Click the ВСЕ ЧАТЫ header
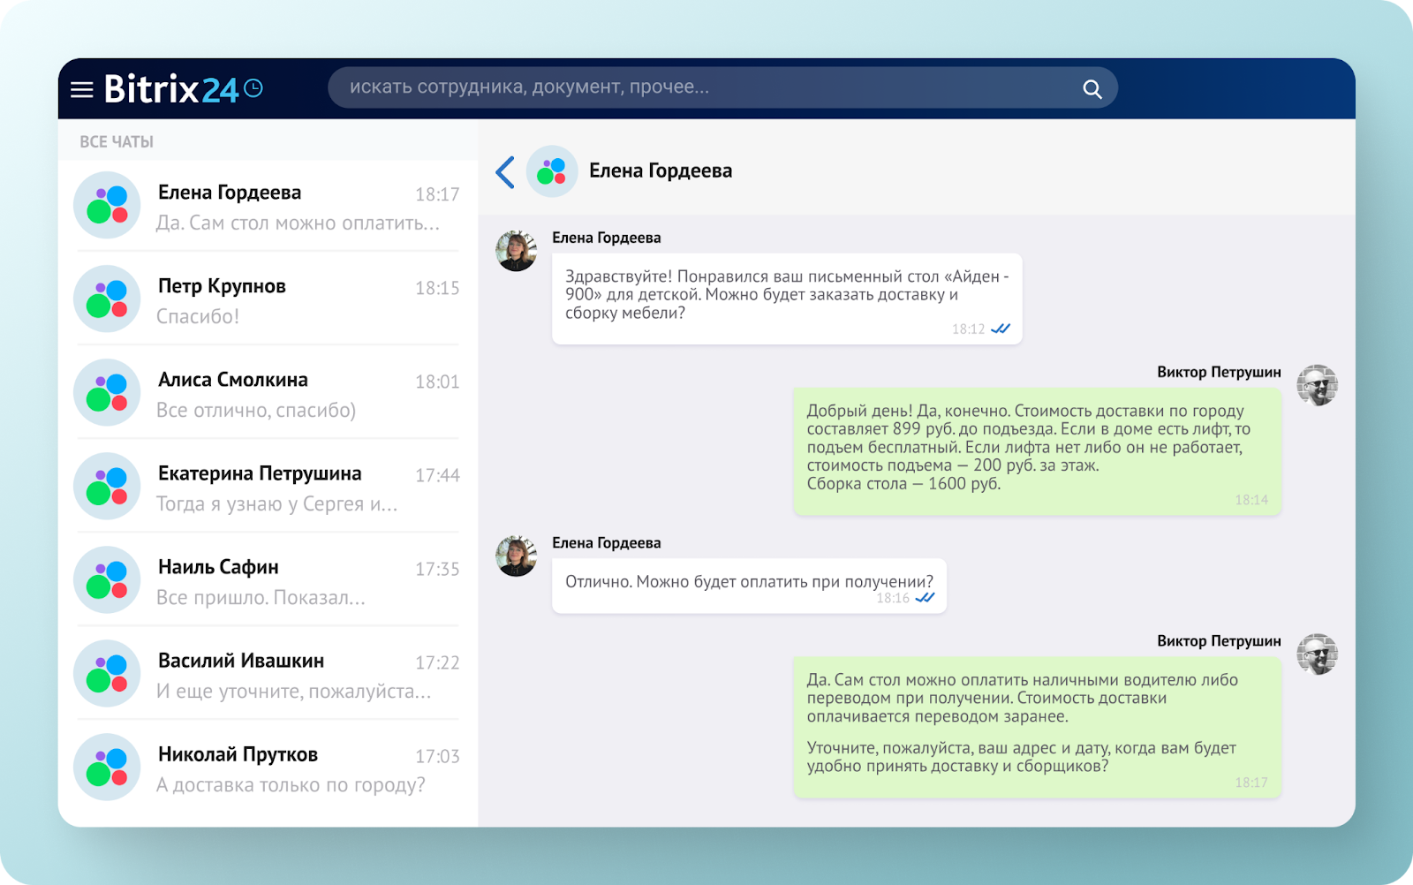Screen dimensions: 1413x885 [x=117, y=141]
